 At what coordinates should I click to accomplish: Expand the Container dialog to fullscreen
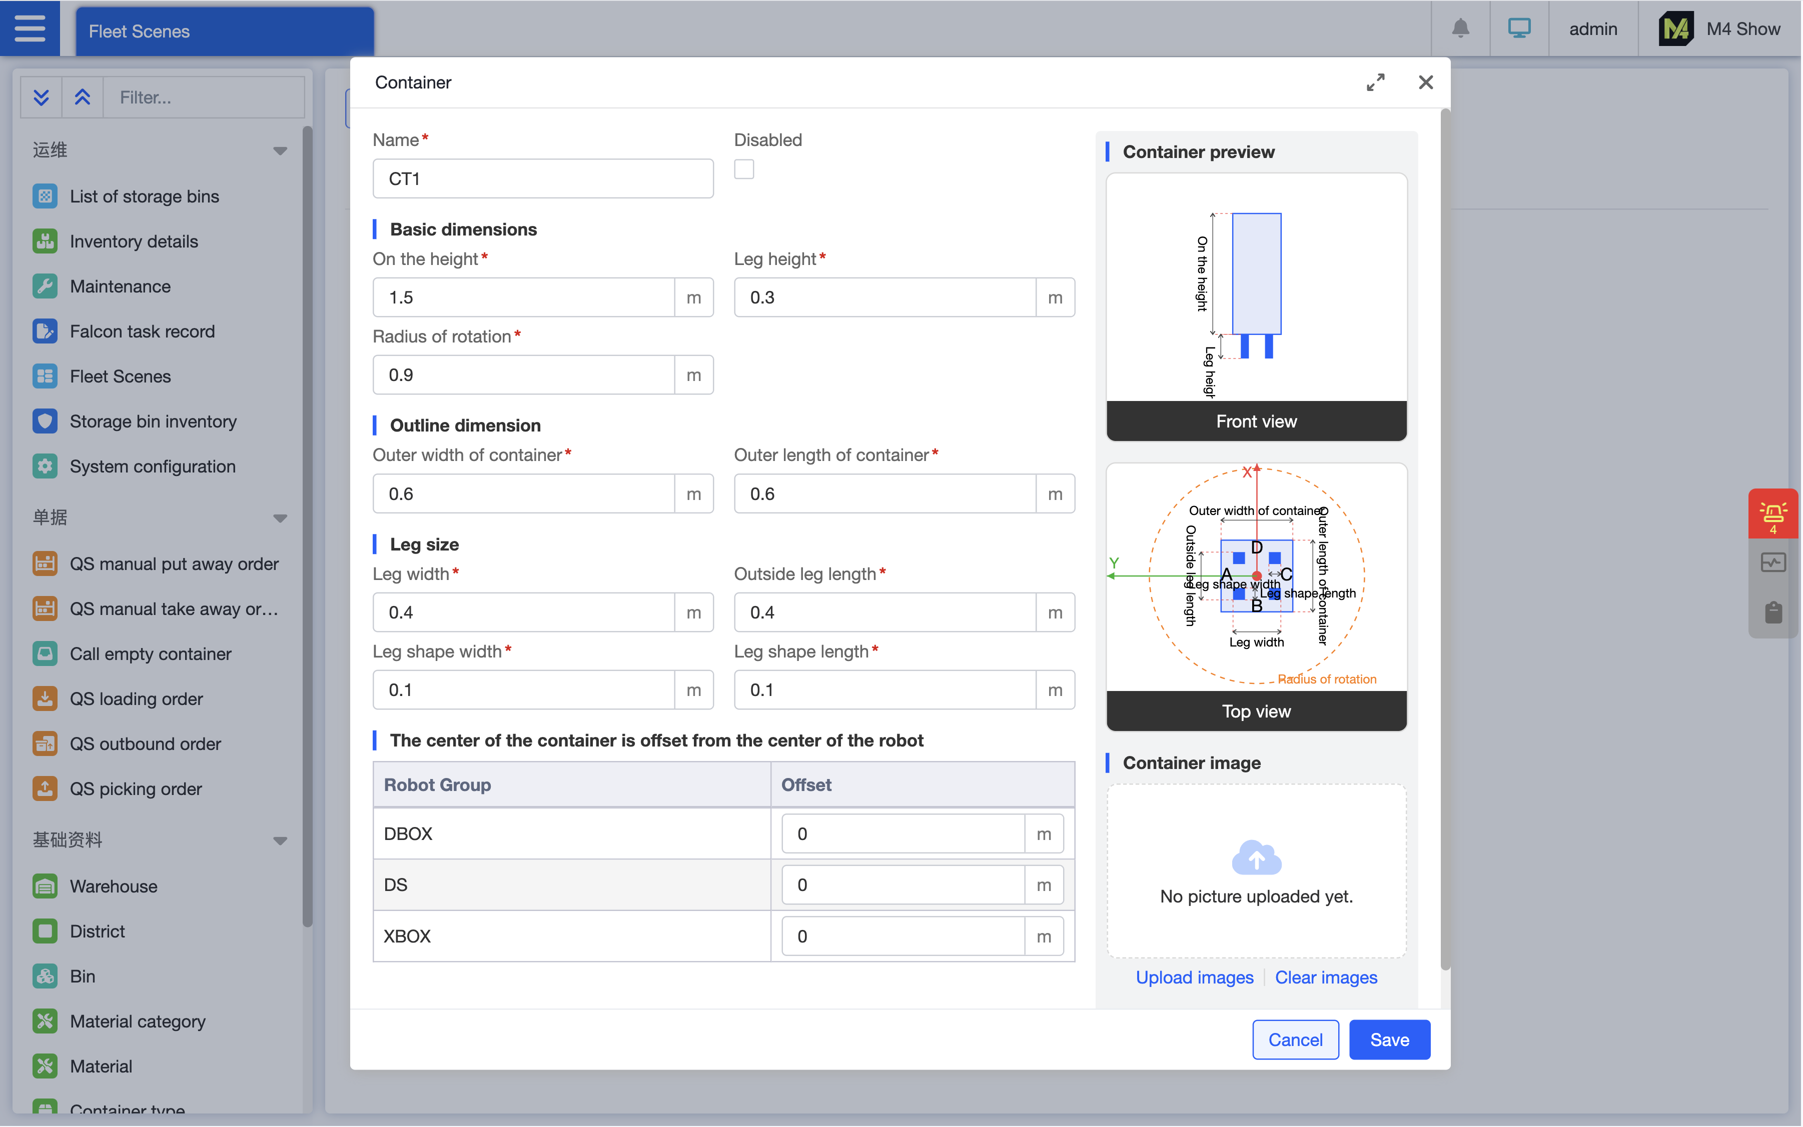point(1375,82)
